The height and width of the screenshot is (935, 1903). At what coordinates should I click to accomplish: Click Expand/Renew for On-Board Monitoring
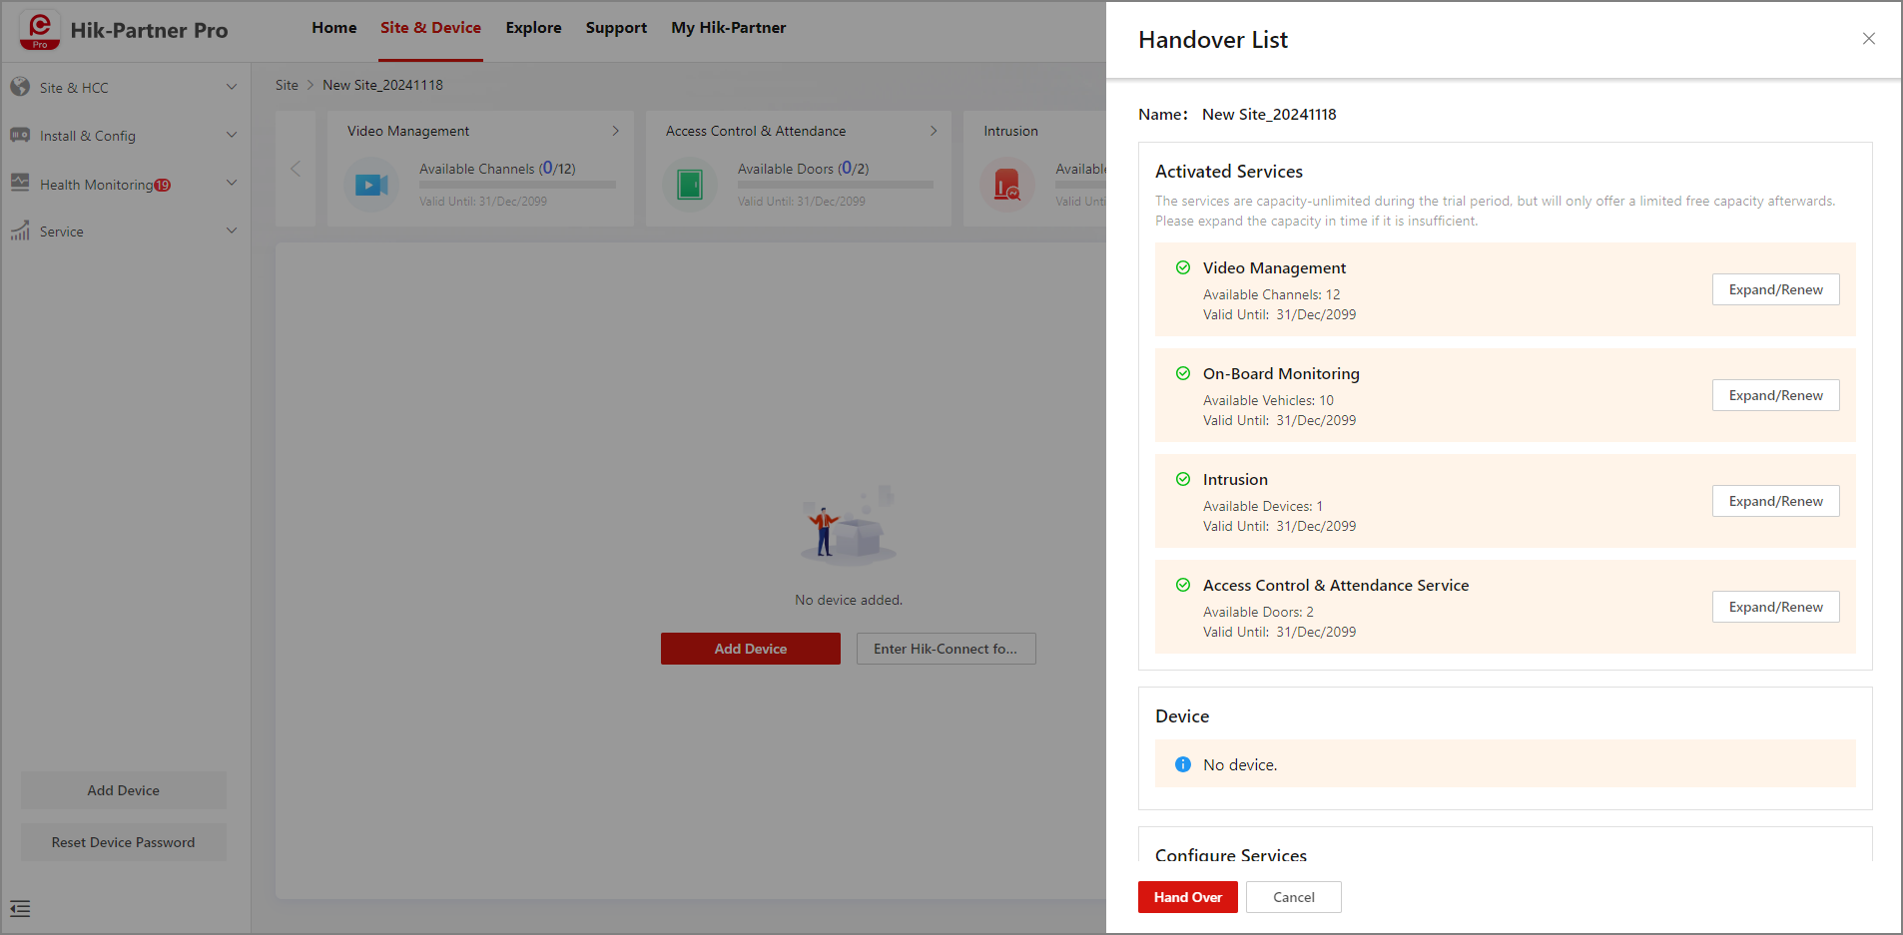click(x=1776, y=395)
